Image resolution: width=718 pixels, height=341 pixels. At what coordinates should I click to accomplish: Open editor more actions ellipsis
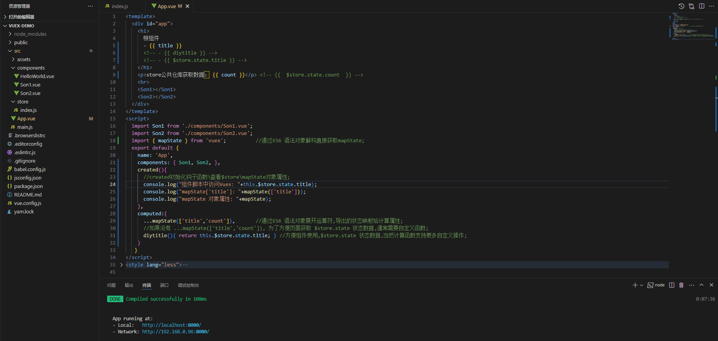[711, 6]
